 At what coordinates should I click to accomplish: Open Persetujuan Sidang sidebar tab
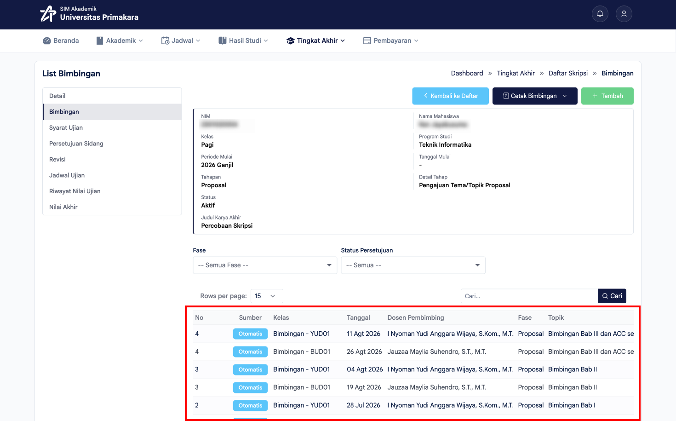tap(112, 144)
